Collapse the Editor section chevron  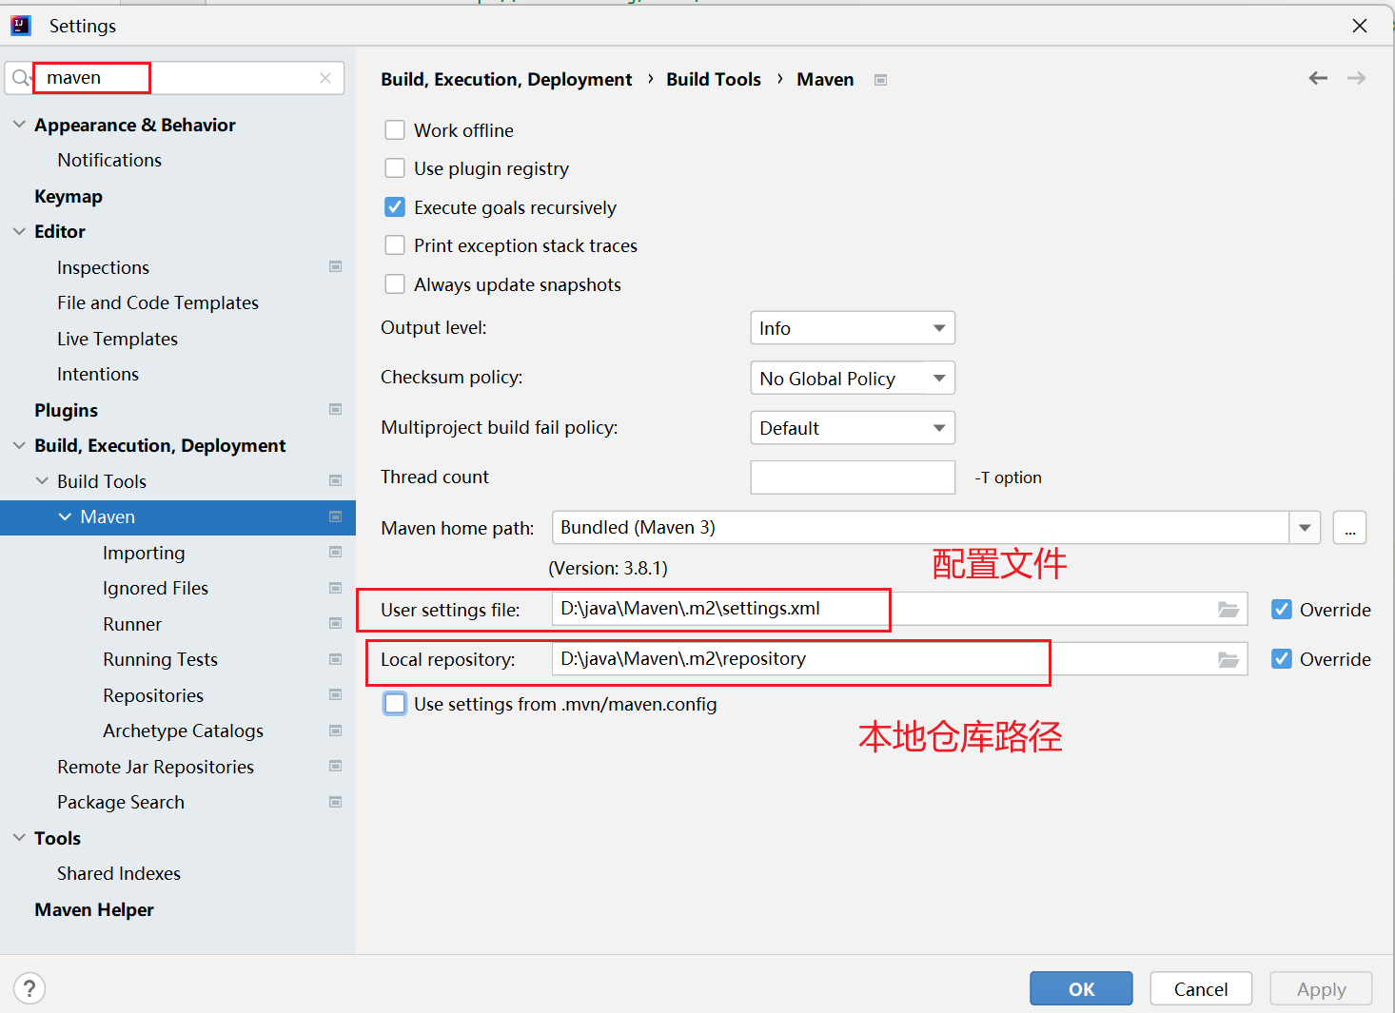(x=19, y=231)
